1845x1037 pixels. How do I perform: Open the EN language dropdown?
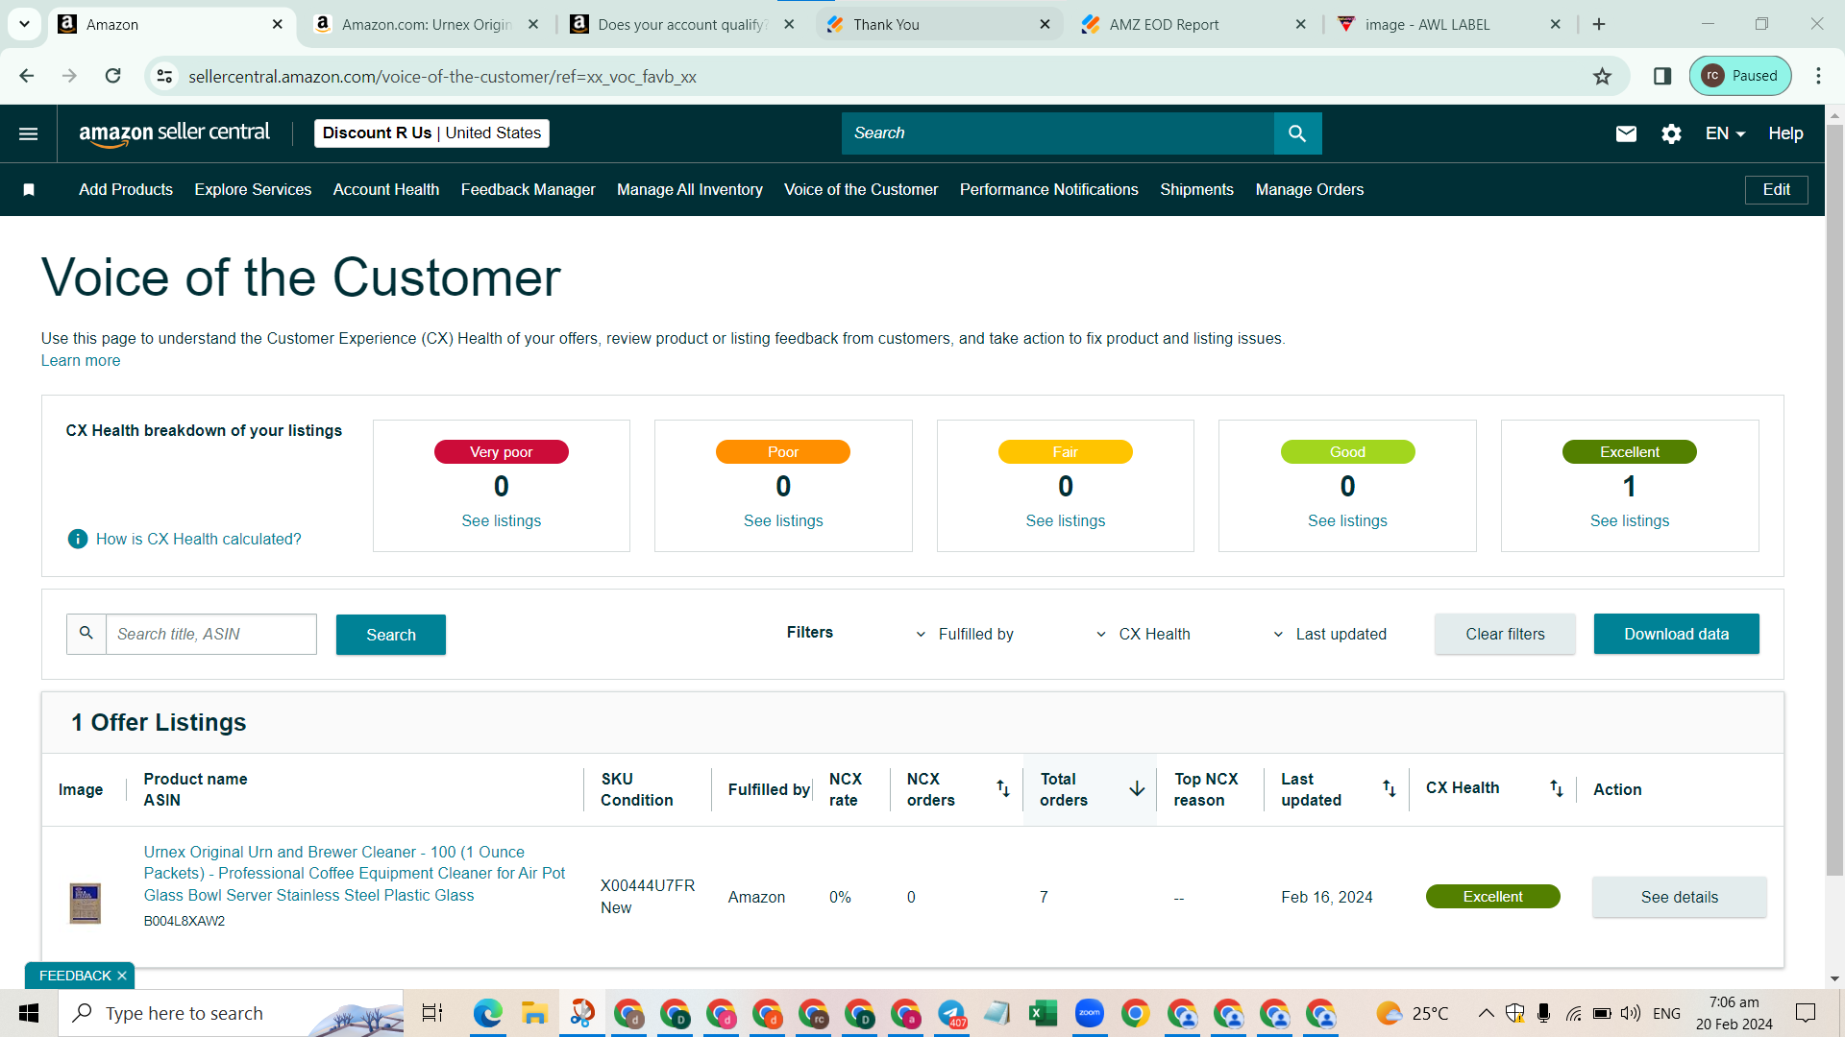[x=1725, y=133]
